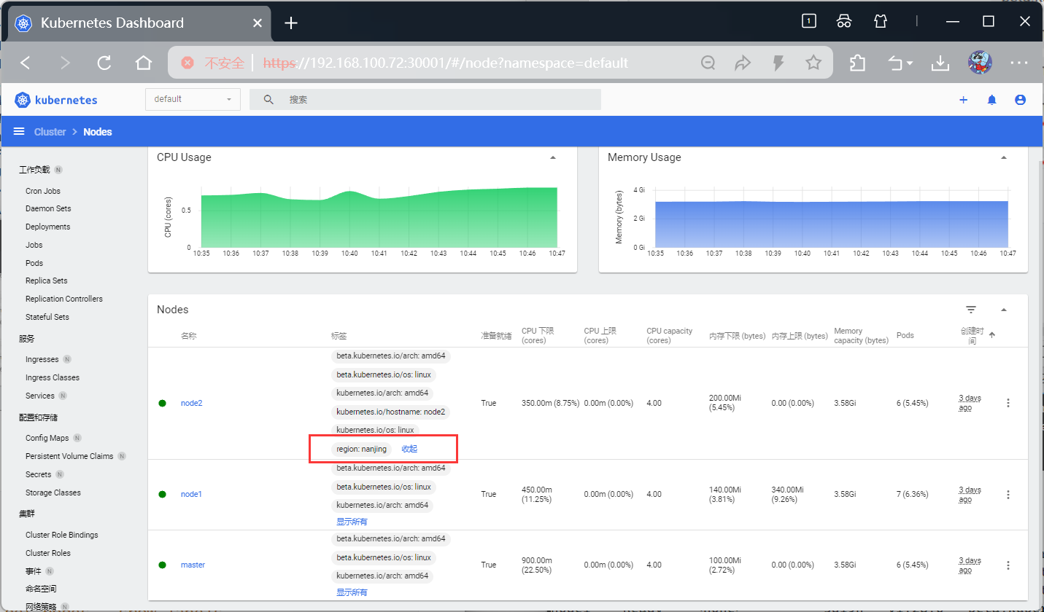This screenshot has height=612, width=1044.
Task: Open actions menu for node1 row
Action: click(x=1008, y=495)
